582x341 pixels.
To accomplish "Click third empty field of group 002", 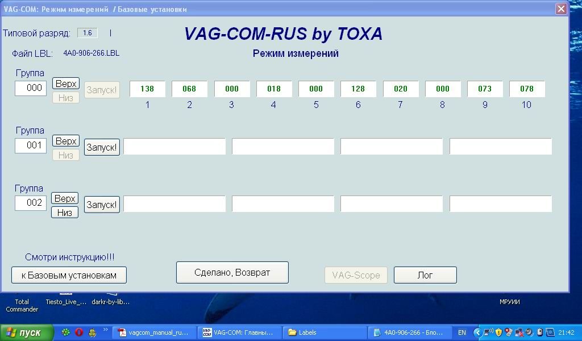I will pos(392,204).
